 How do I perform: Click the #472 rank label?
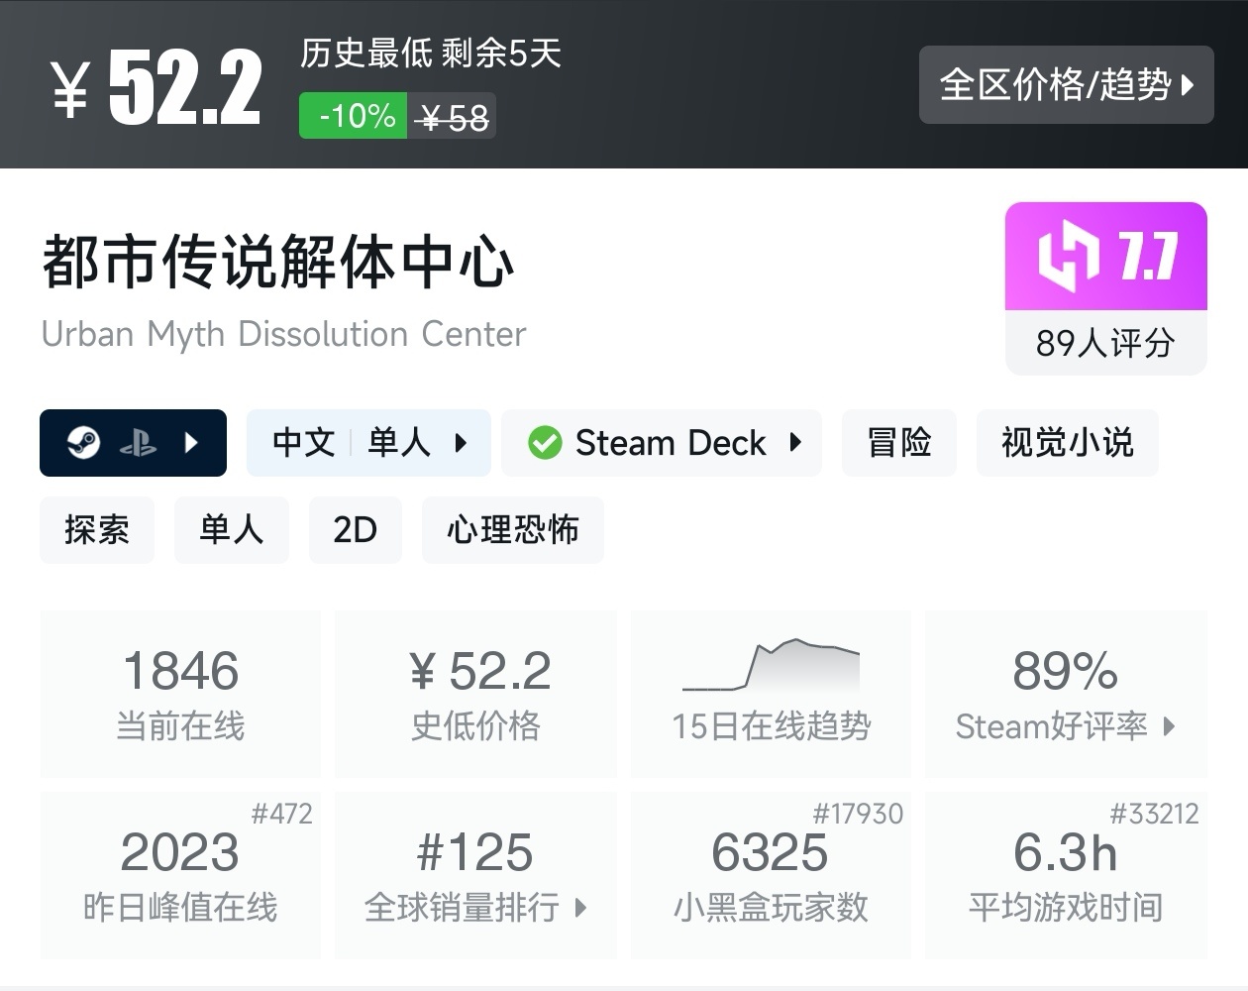(x=282, y=814)
